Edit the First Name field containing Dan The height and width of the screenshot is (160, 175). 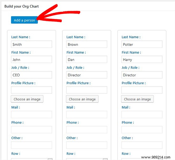(x=87, y=60)
